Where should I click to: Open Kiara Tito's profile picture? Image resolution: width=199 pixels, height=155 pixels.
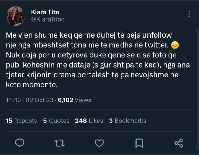point(15,16)
